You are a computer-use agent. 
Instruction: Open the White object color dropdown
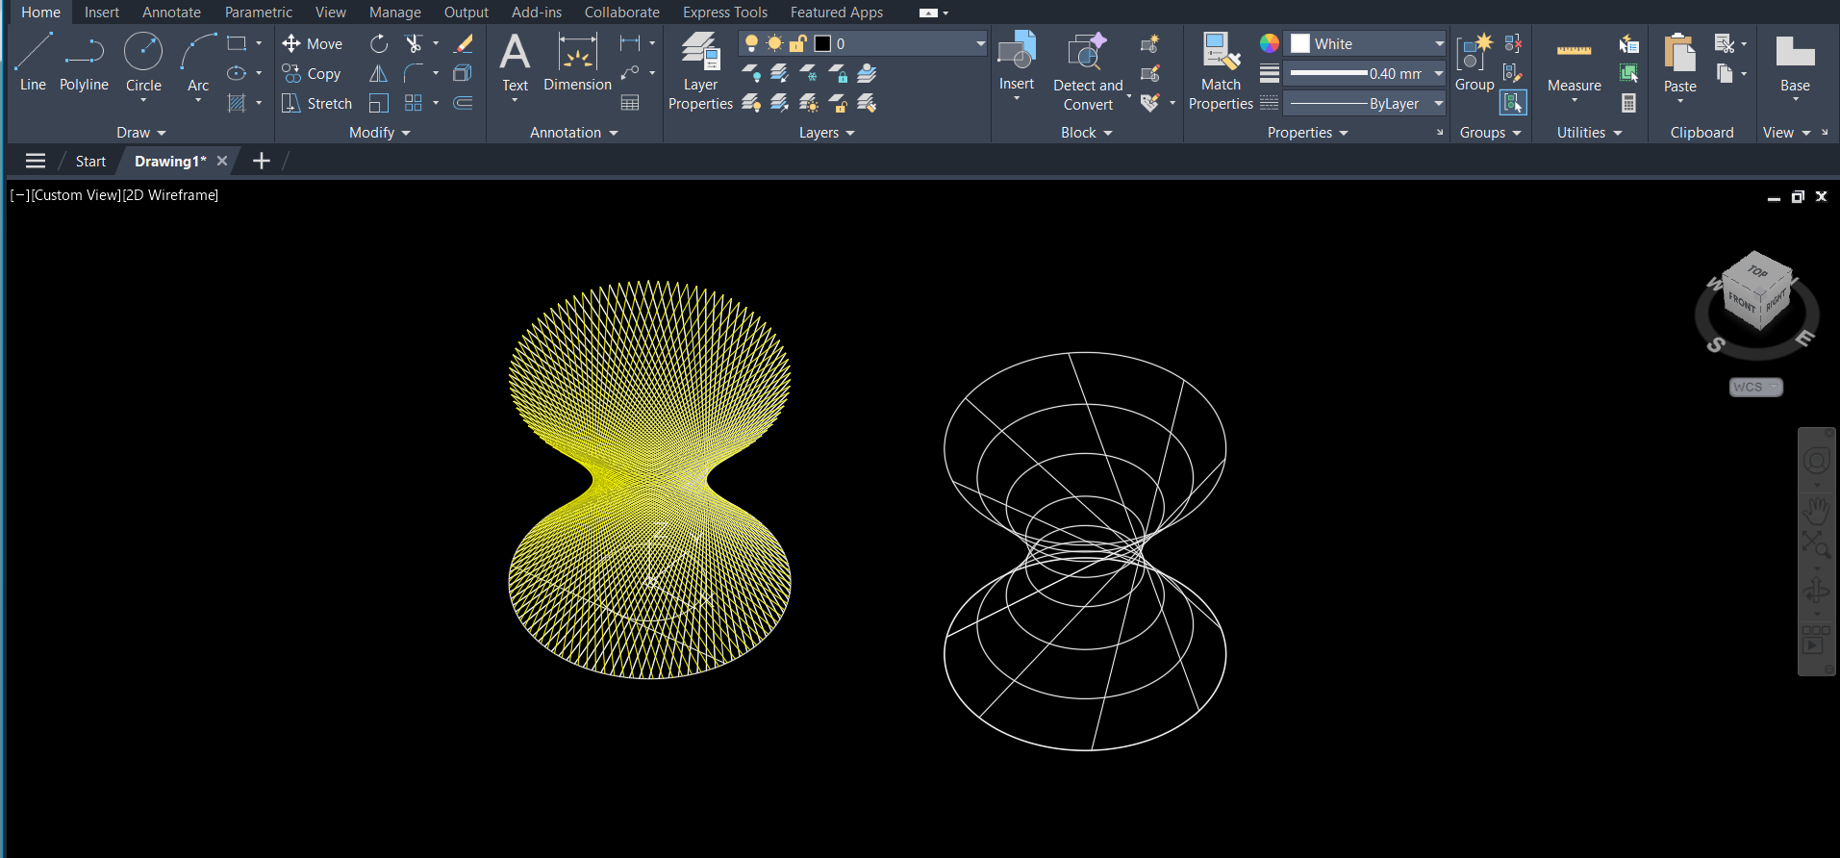(x=1367, y=44)
